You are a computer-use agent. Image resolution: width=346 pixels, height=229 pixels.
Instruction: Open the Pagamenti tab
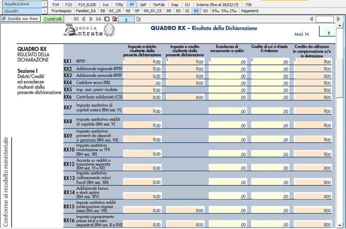tap(250, 11)
